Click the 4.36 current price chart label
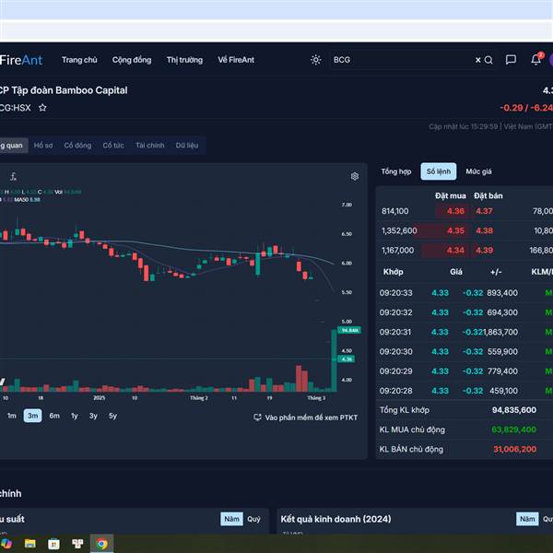The height and width of the screenshot is (553, 553). (x=347, y=359)
